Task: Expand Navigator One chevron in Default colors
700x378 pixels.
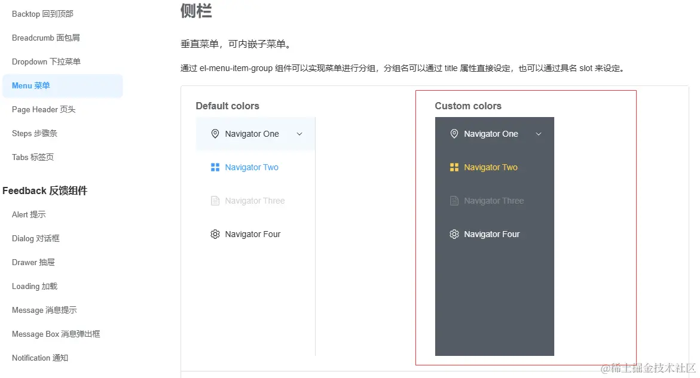Action: click(299, 134)
